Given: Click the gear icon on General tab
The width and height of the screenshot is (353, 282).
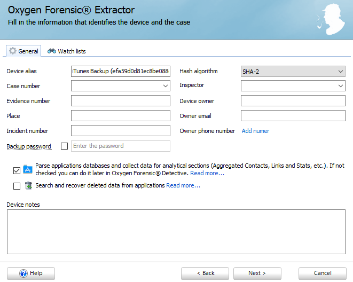Looking at the screenshot, I should 13,51.
